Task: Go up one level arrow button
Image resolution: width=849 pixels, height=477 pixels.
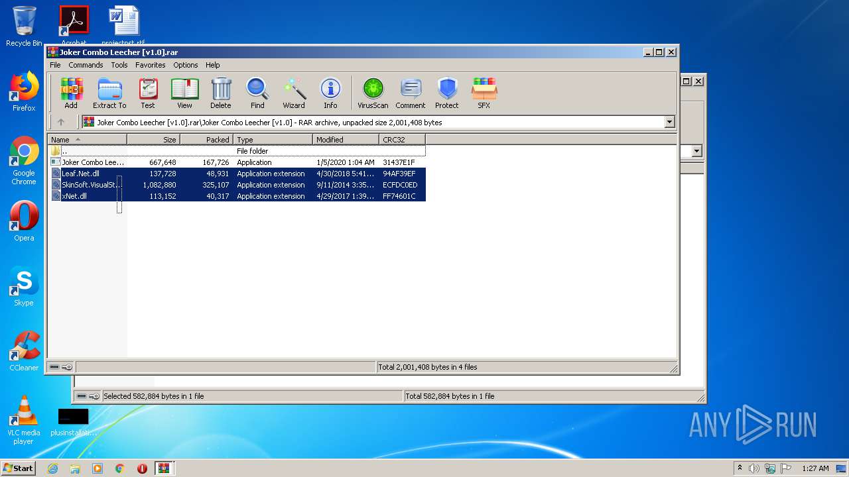Action: 61,122
